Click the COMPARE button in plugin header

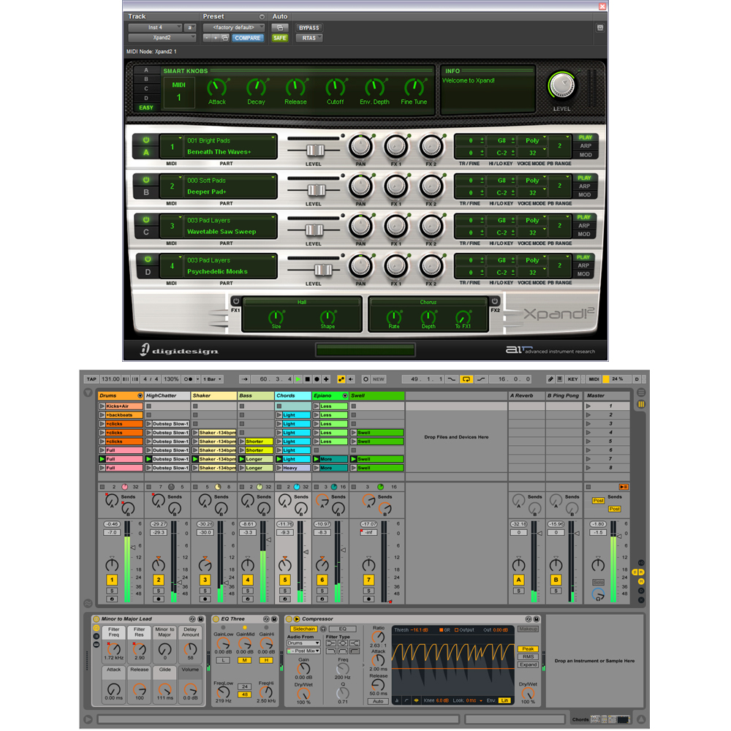tap(248, 38)
